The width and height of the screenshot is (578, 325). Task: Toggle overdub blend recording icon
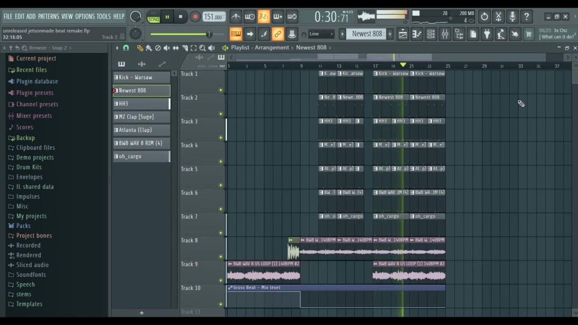click(x=278, y=17)
